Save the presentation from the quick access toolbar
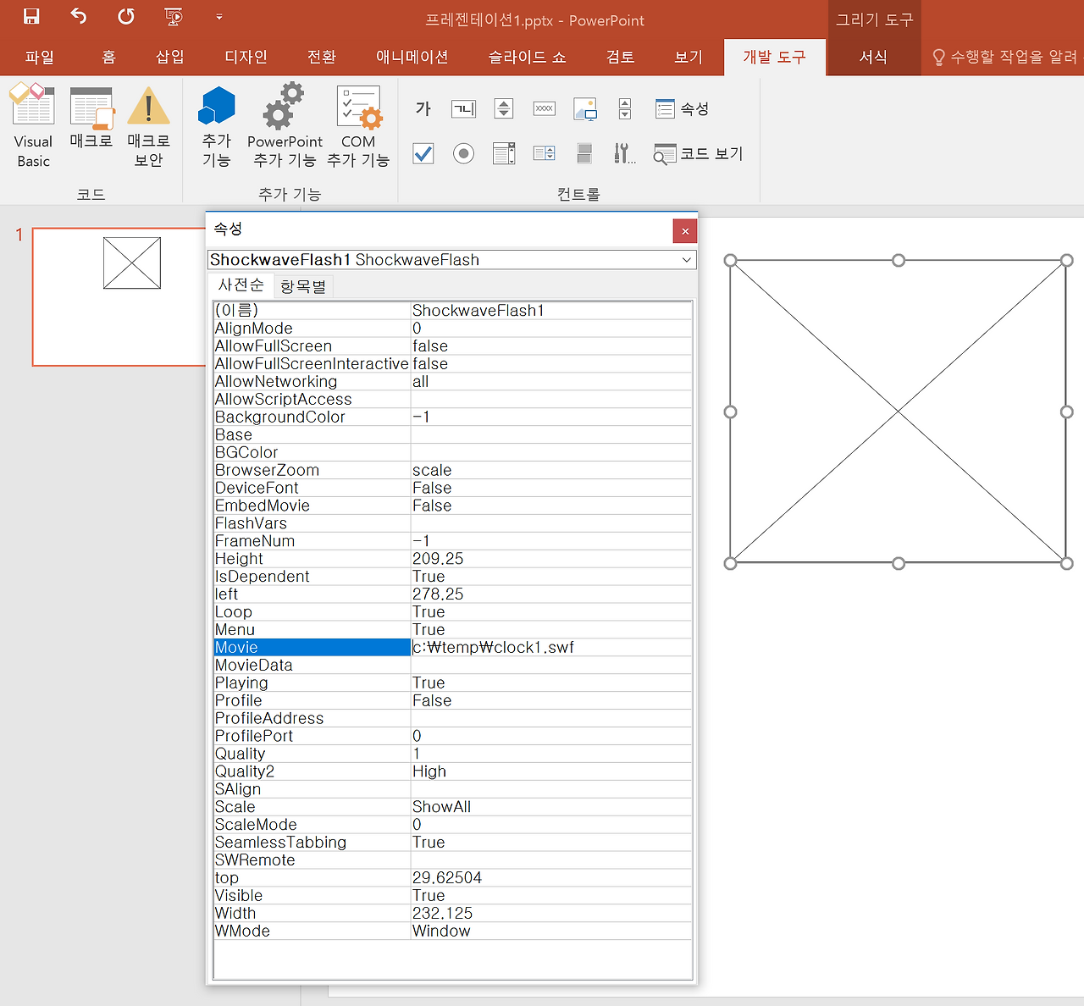The image size is (1084, 1006). (x=31, y=16)
